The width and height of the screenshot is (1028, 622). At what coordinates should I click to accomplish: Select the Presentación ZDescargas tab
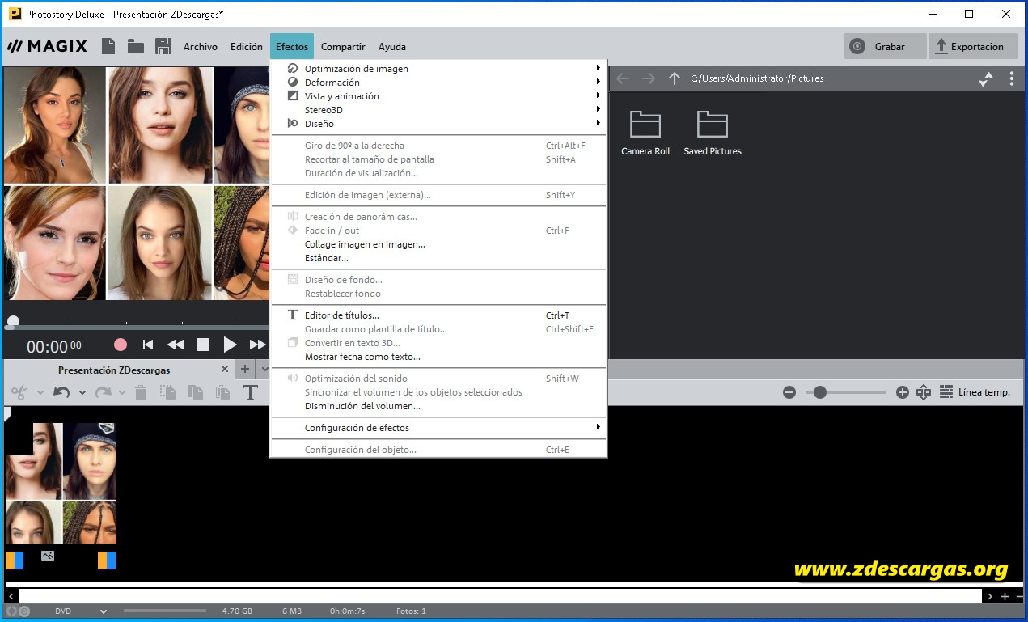[114, 370]
